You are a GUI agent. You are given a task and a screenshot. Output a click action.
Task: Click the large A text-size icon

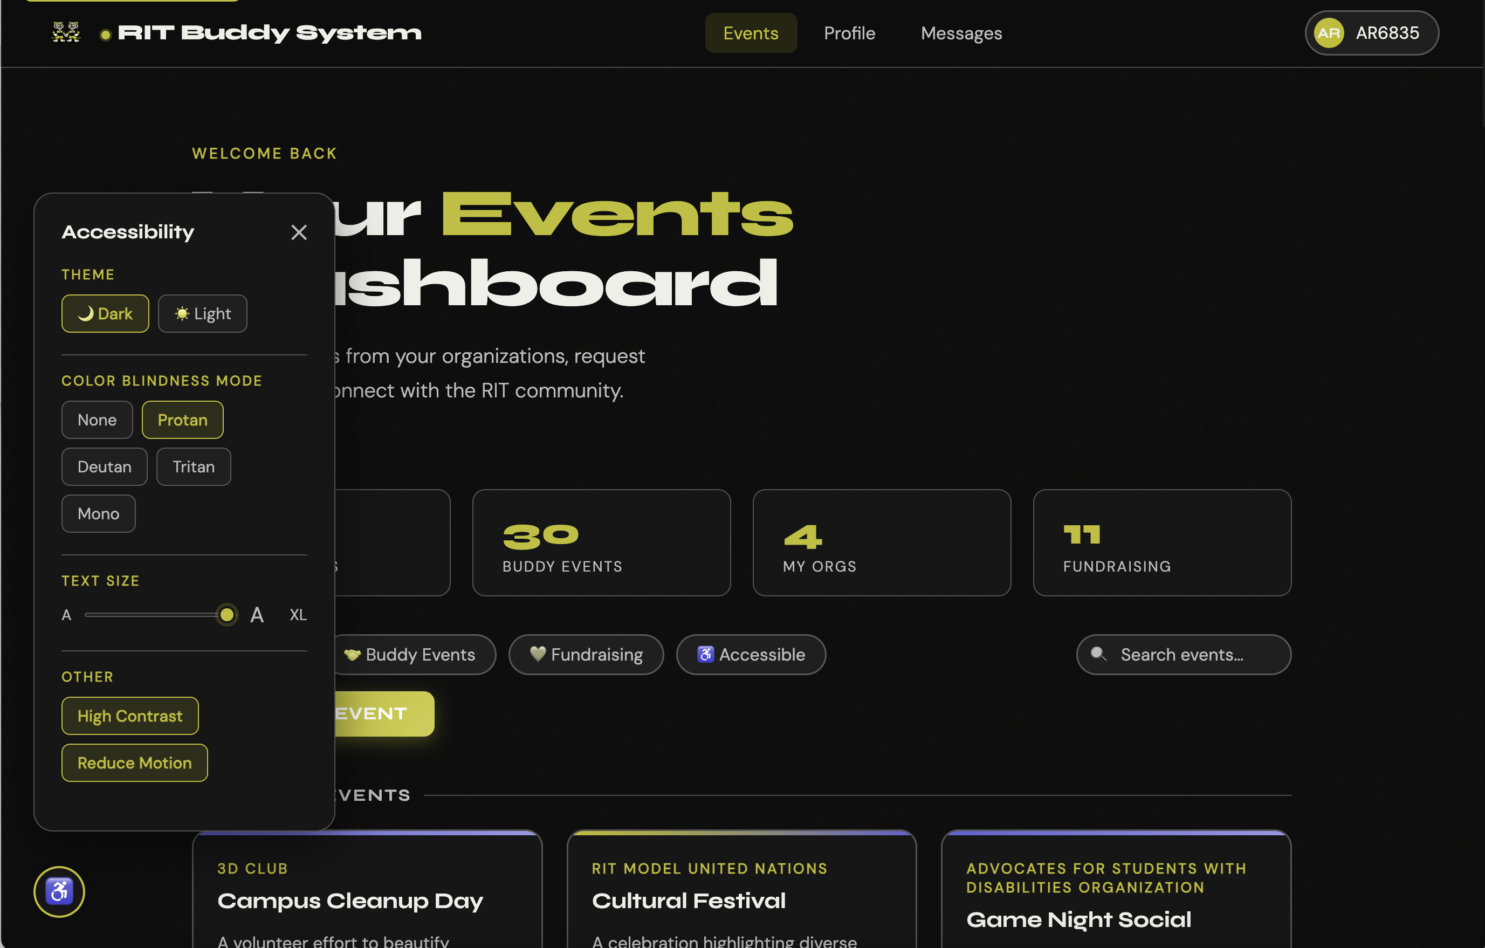(x=257, y=615)
